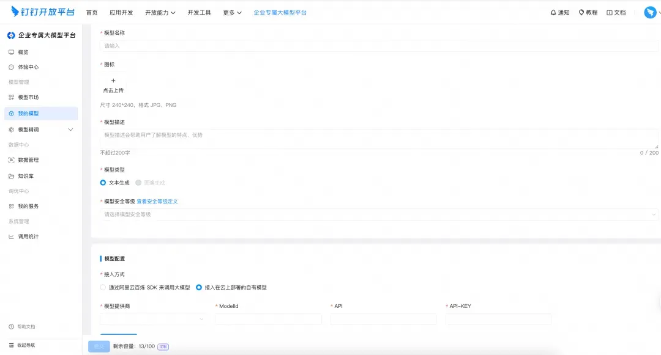Click the 剩余容量: 13/100 text
Viewport: 661px width, 355px height.
(134, 346)
